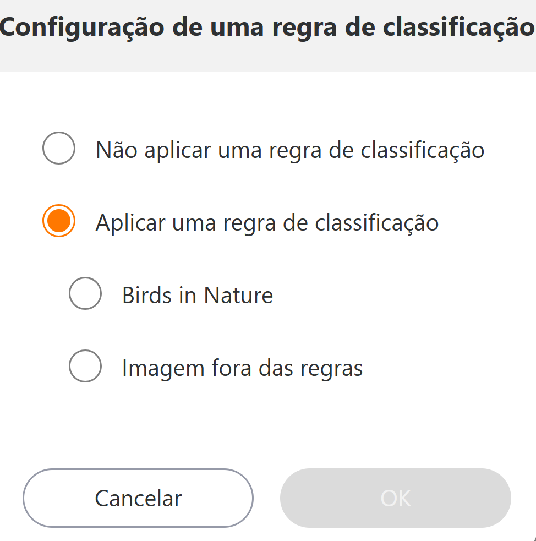This screenshot has height=541, width=536.
Task: Click the "Aplicar uma regra de classificação" text
Action: [x=267, y=223]
